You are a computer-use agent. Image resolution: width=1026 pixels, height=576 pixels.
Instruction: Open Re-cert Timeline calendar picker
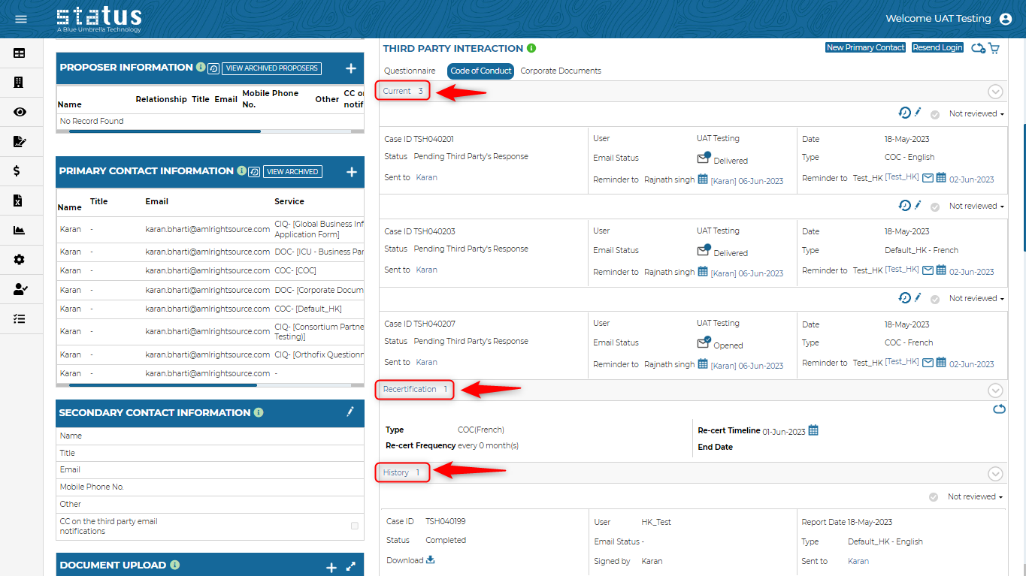[x=813, y=430]
